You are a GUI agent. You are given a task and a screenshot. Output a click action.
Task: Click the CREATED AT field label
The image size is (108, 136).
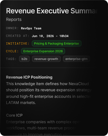tap(18, 36)
